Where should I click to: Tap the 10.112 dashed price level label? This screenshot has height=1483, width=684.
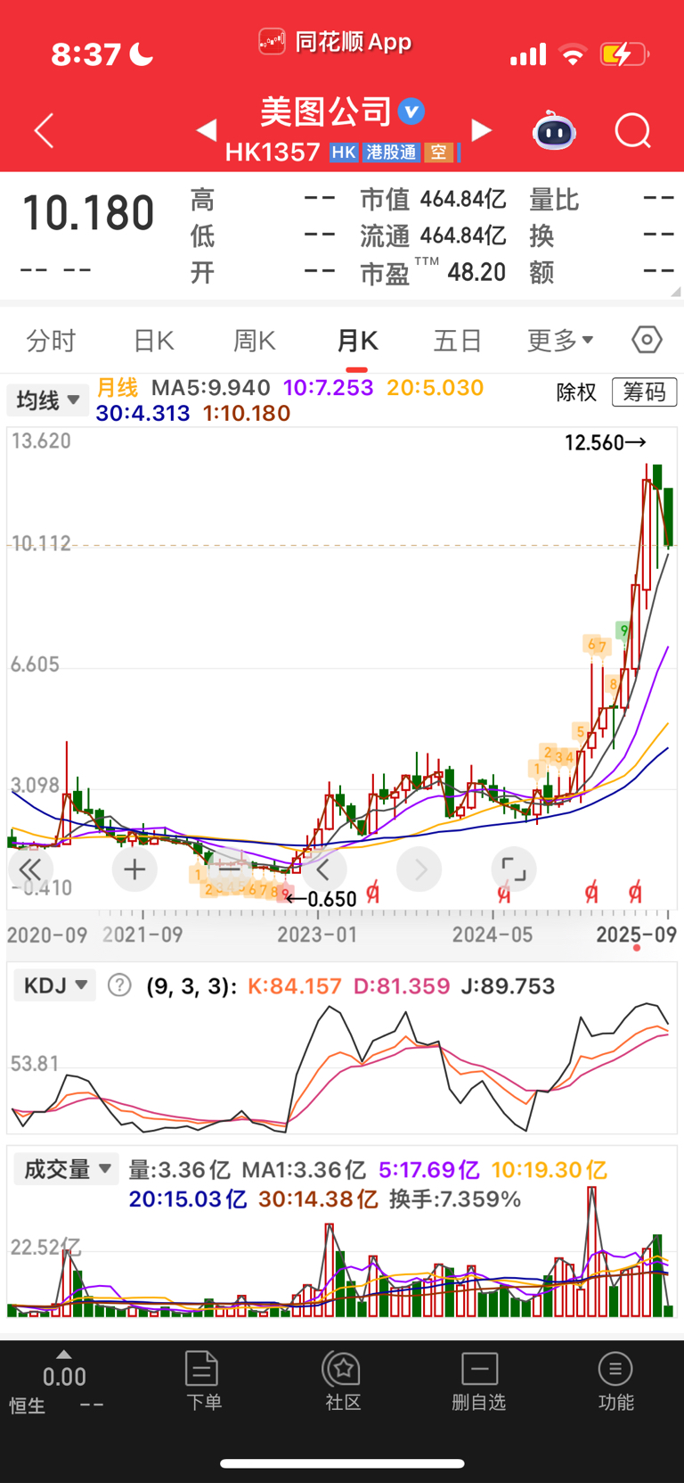(x=41, y=543)
